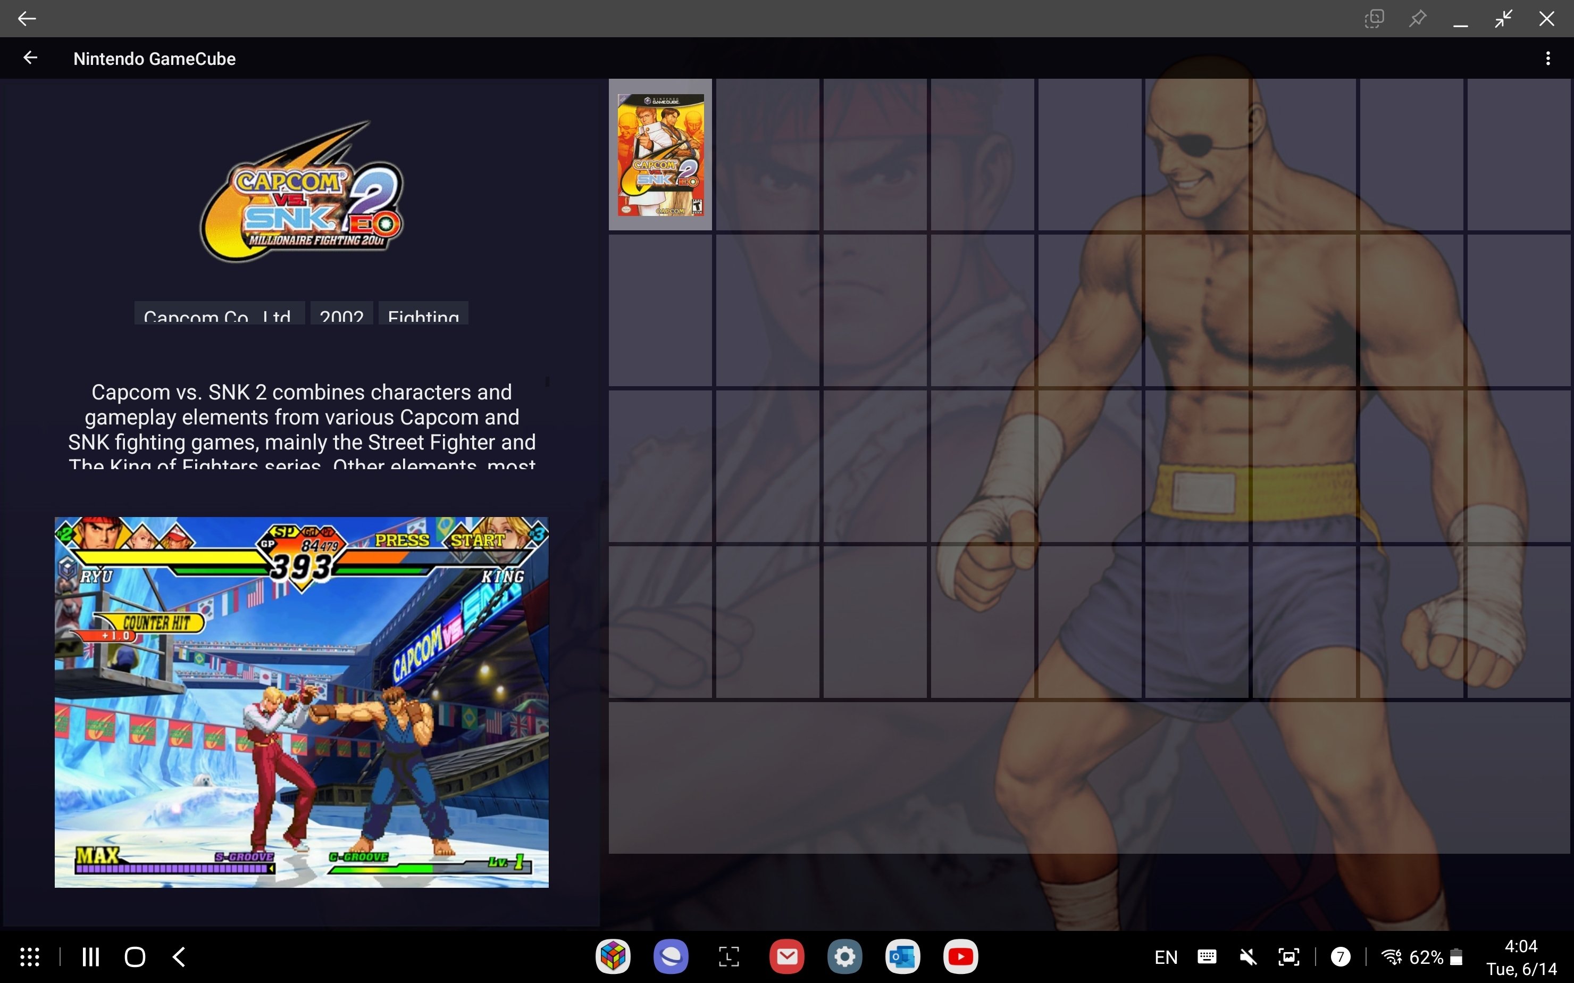The width and height of the screenshot is (1574, 983).
Task: Toggle the window pin icon
Action: [x=1417, y=19]
